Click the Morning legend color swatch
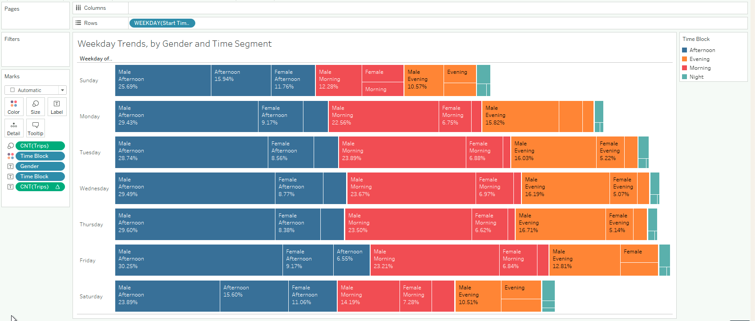This screenshot has width=755, height=321. tap(685, 68)
